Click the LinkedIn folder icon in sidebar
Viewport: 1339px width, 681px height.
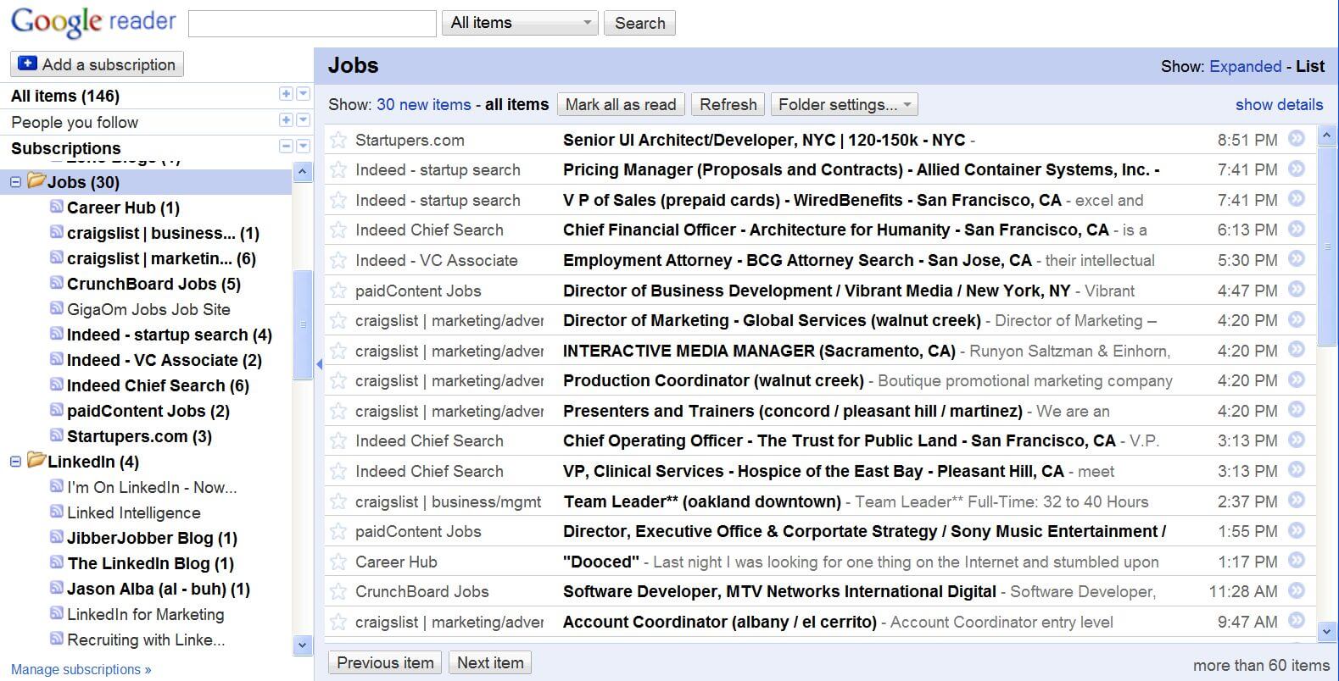point(36,460)
